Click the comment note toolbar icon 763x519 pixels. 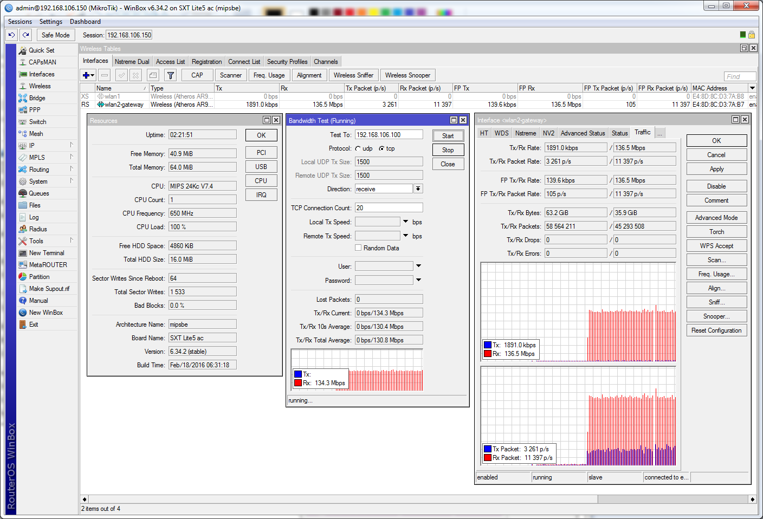[x=153, y=75]
